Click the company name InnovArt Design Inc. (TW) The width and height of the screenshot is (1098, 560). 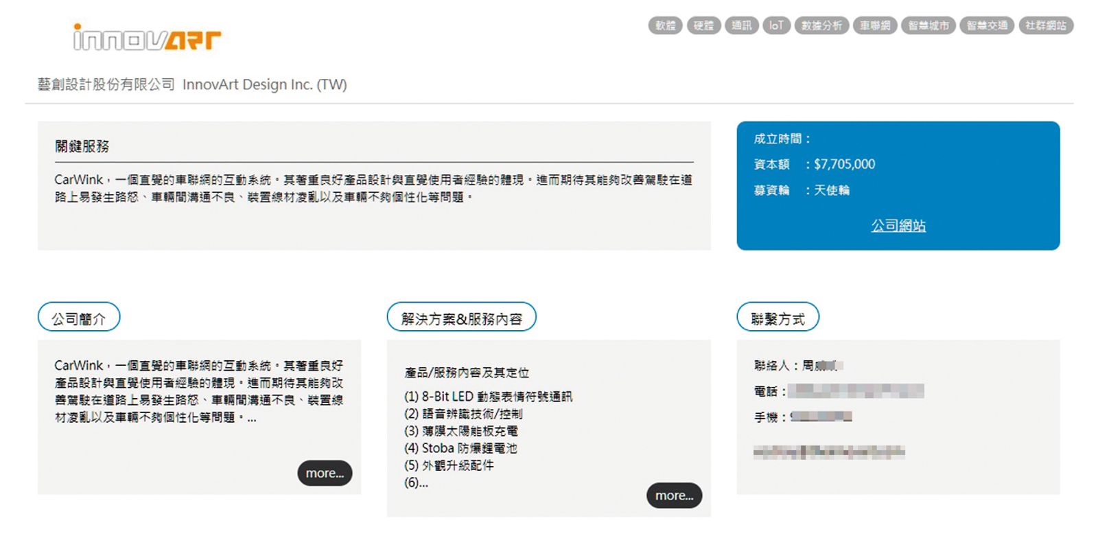[265, 84]
